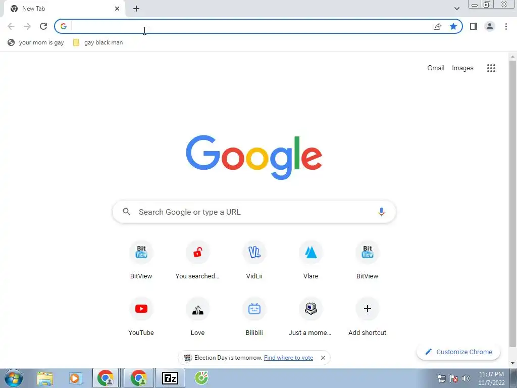Open the YouTube shortcut

click(x=141, y=317)
